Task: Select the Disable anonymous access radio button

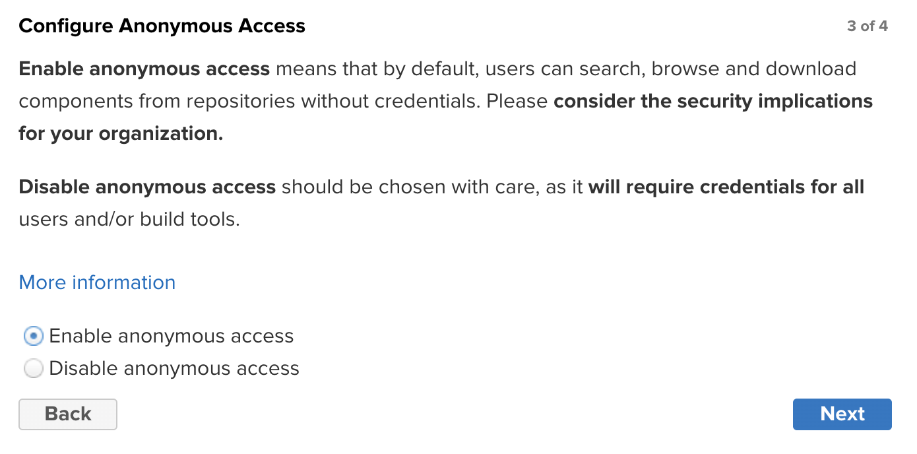Action: point(33,368)
